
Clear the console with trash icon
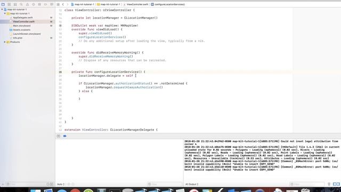click(329, 184)
